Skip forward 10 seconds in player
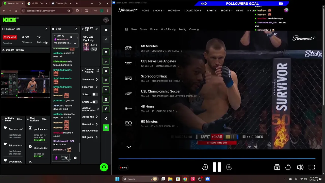Image resolution: width=325 pixels, height=183 pixels. [x=229, y=167]
